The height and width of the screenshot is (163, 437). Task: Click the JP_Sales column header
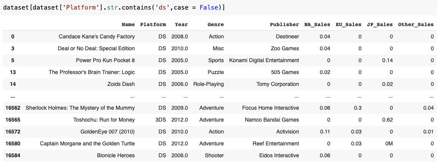point(379,25)
